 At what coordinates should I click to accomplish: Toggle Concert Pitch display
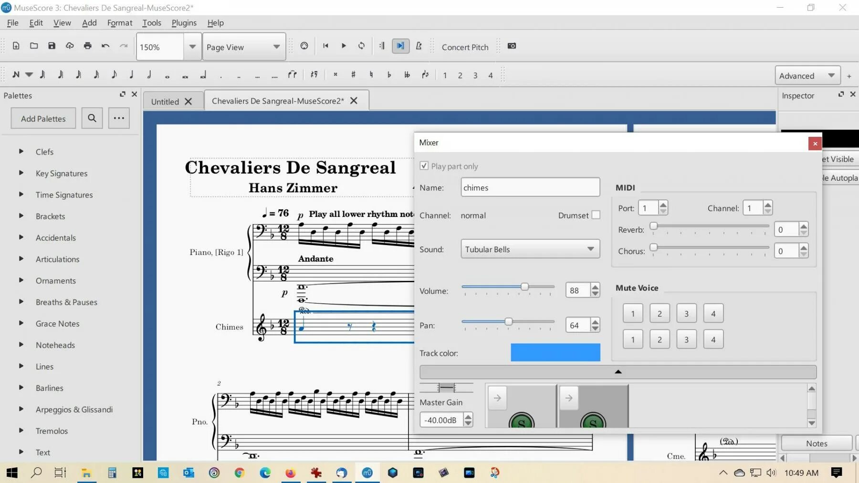(465, 47)
